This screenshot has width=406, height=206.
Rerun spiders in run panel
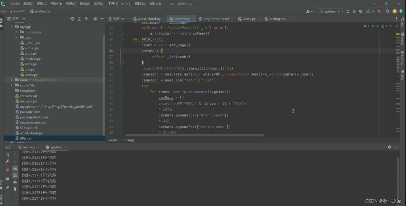click(7, 155)
